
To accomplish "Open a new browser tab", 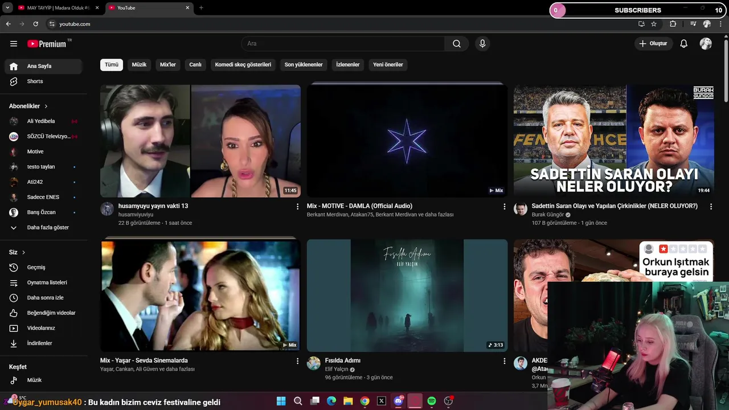I will point(201,8).
